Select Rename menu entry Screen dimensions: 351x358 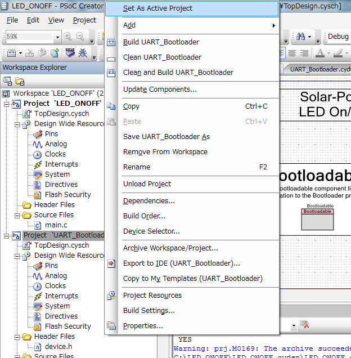[192, 167]
